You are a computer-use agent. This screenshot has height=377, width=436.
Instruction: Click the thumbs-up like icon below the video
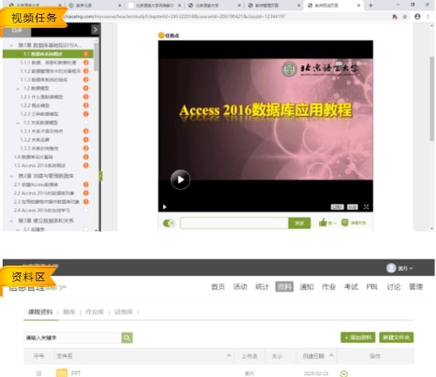323,223
